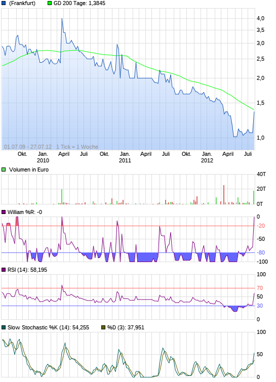Viewport: 276px width, 382px height.
Task: Click the blue 30 level label in the RSI chart
Action: [260, 306]
